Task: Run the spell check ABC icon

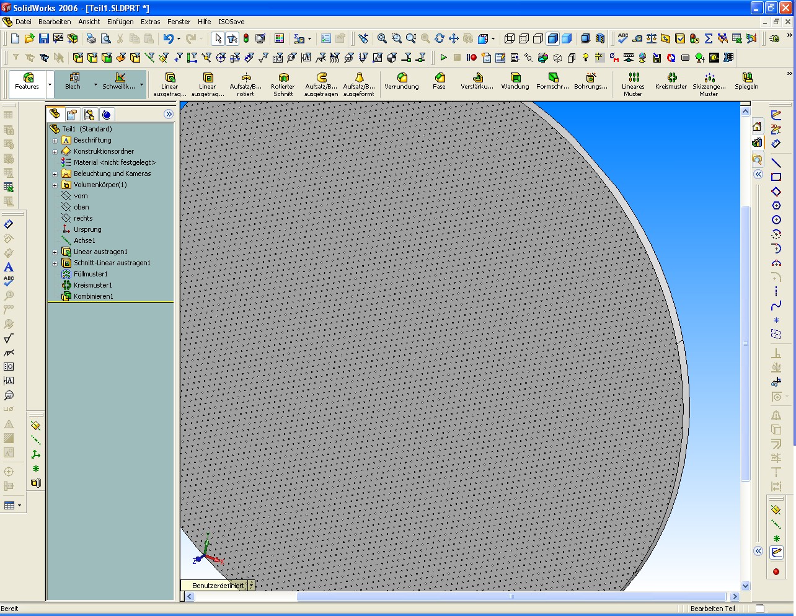Action: 623,38
